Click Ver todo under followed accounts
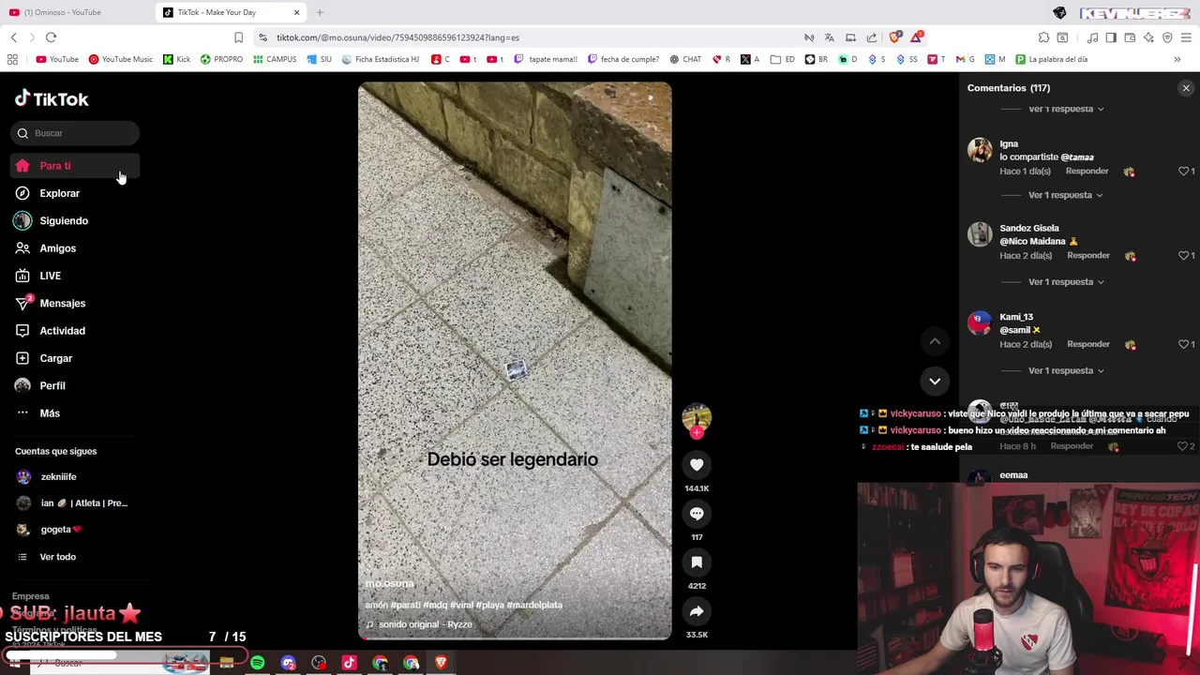 pos(57,557)
